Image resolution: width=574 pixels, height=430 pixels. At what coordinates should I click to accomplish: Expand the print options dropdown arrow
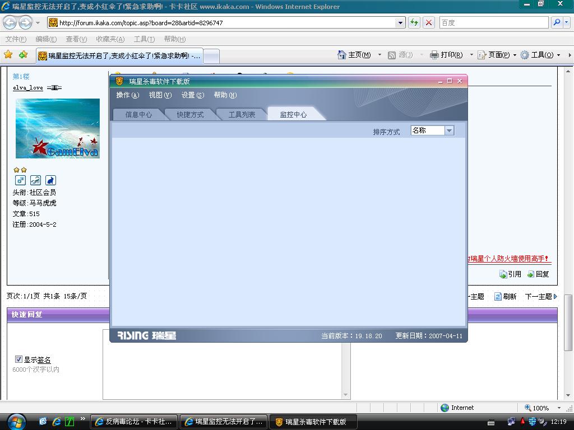coord(471,55)
